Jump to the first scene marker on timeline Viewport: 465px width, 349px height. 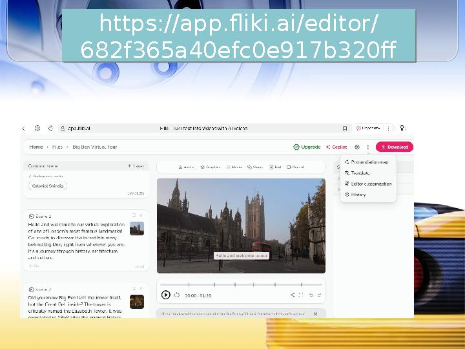(189, 284)
